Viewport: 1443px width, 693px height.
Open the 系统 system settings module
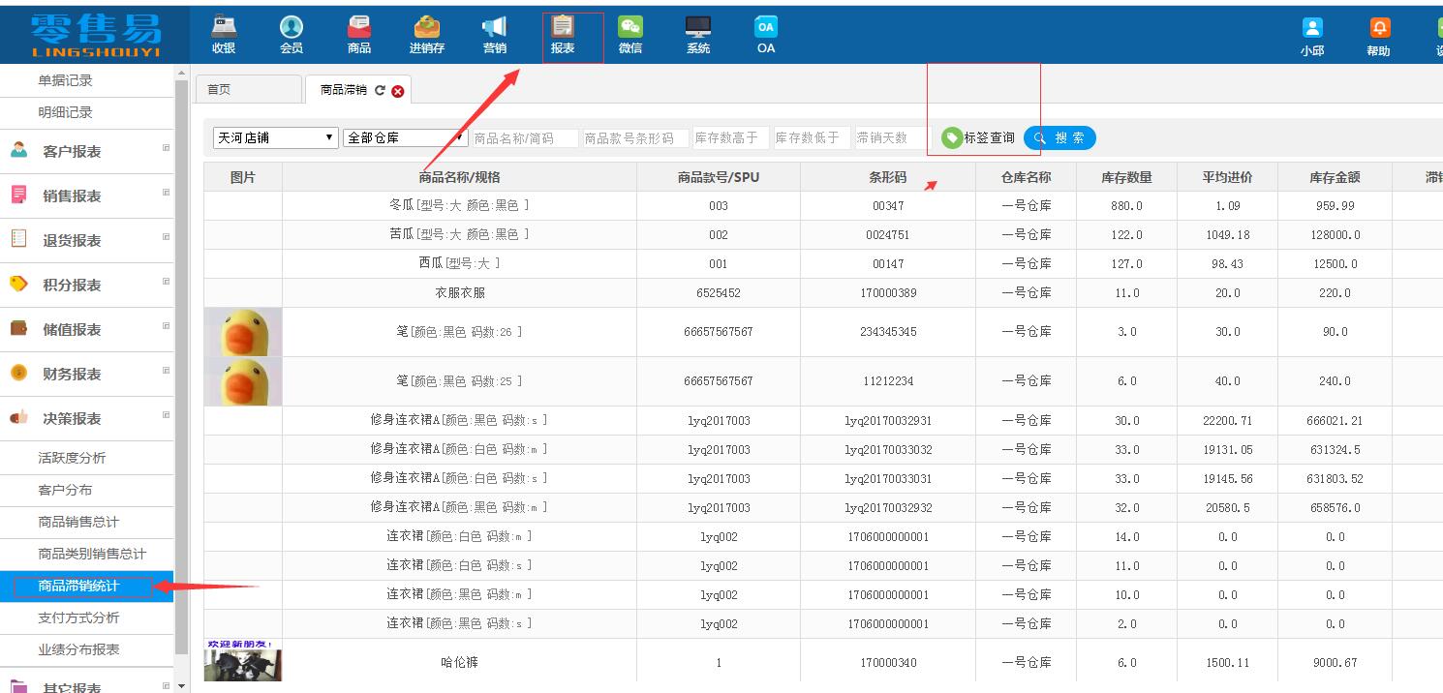click(x=697, y=34)
